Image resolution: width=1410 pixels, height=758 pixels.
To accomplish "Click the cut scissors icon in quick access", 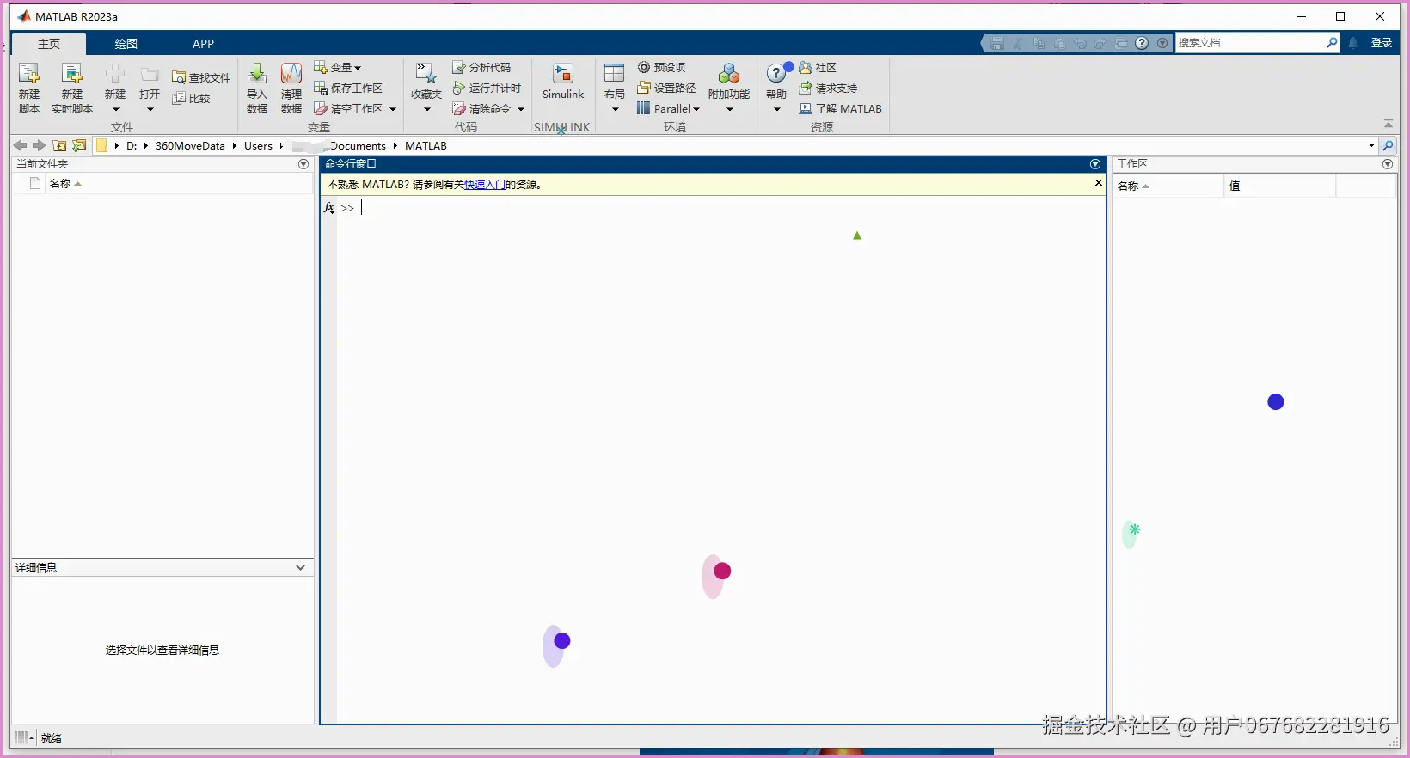I will click(1018, 43).
